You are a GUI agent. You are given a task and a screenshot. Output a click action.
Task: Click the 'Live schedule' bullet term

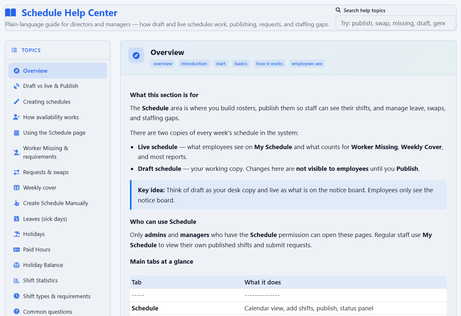(x=158, y=147)
